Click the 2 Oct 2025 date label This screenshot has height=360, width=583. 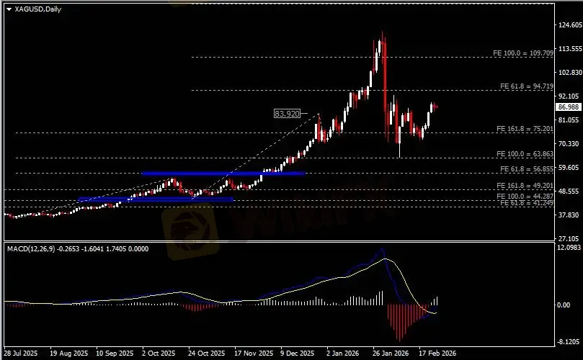[159, 353]
